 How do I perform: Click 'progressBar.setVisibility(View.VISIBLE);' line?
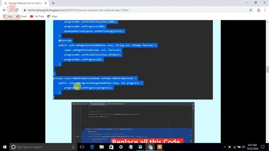coord(92,55)
